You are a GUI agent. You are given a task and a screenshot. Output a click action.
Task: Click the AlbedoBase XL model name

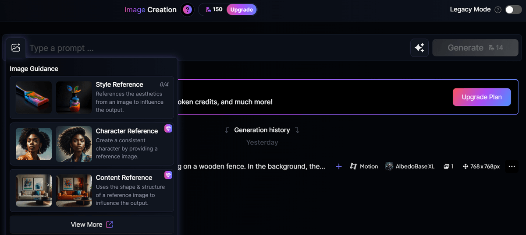click(415, 166)
